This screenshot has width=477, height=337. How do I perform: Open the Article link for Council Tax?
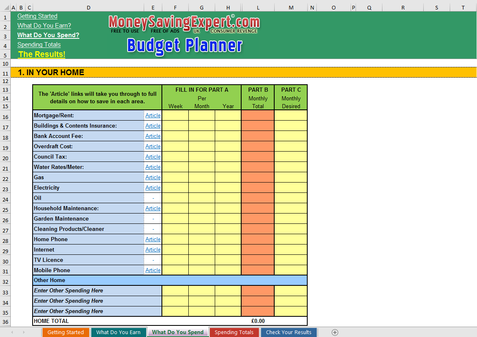click(153, 157)
